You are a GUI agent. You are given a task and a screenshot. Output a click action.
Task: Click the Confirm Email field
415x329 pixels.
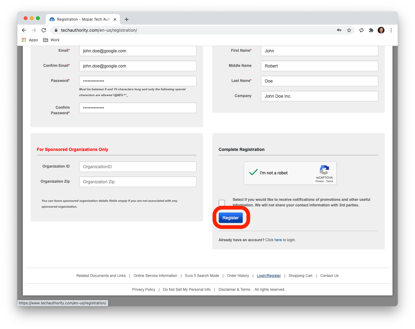coord(138,66)
